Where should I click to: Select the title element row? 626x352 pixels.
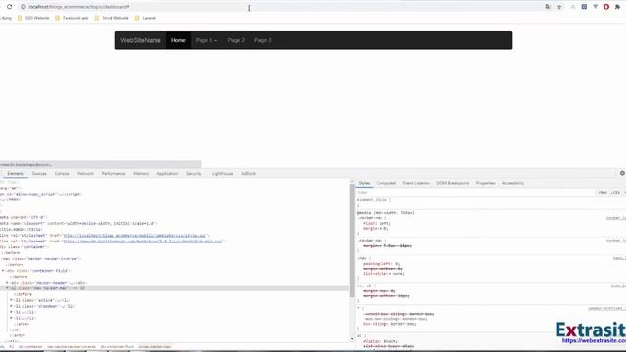(x=174, y=229)
